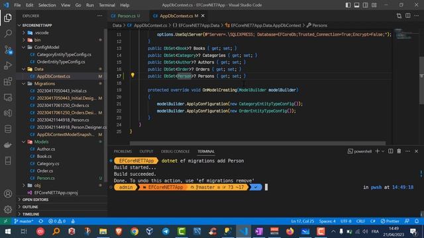Viewport: 424px width, 238px height.
Task: Switch to the DEBUG CONSOLE tab
Action: point(175,151)
